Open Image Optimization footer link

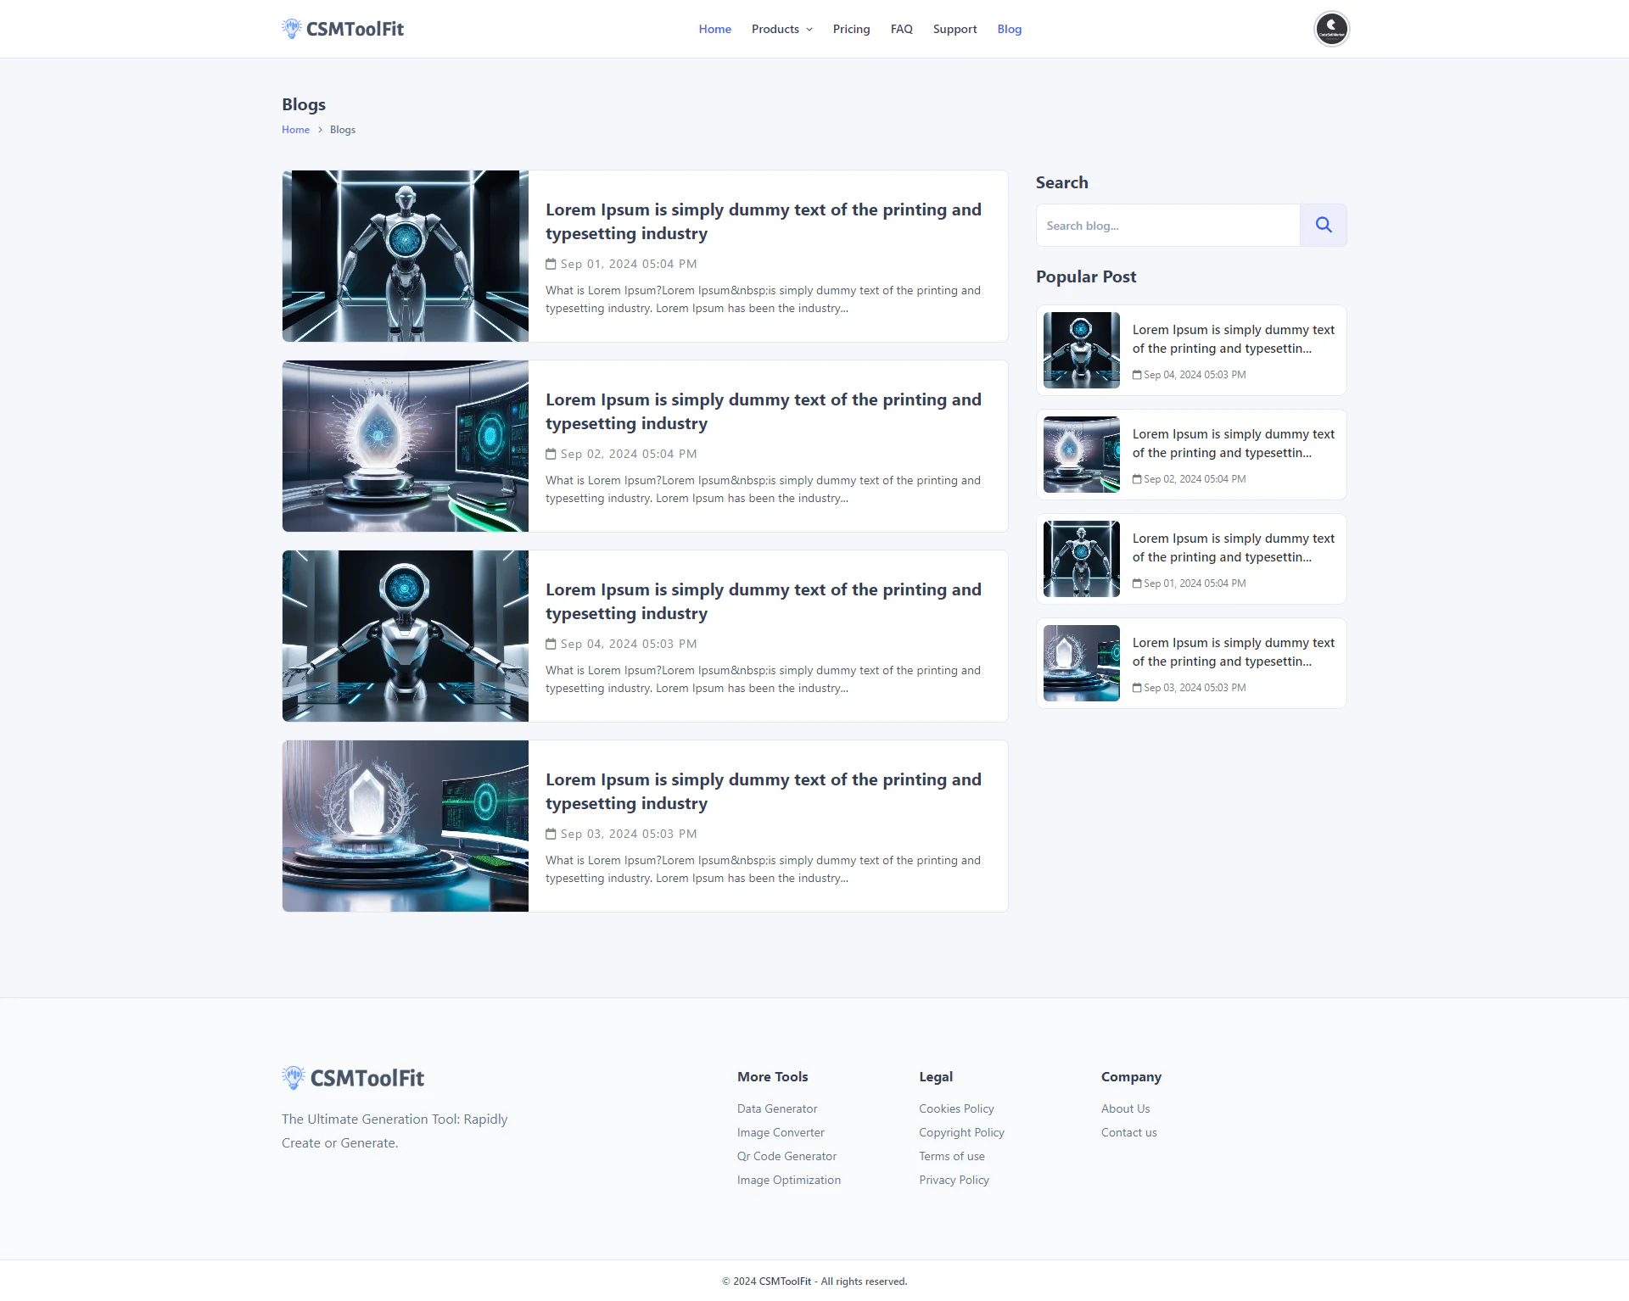pyautogui.click(x=789, y=1180)
